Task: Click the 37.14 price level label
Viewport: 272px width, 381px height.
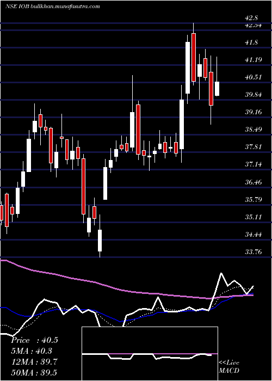Action: 254,164
